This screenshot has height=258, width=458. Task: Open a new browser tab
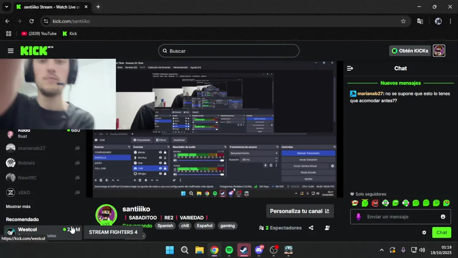pyautogui.click(x=98, y=7)
